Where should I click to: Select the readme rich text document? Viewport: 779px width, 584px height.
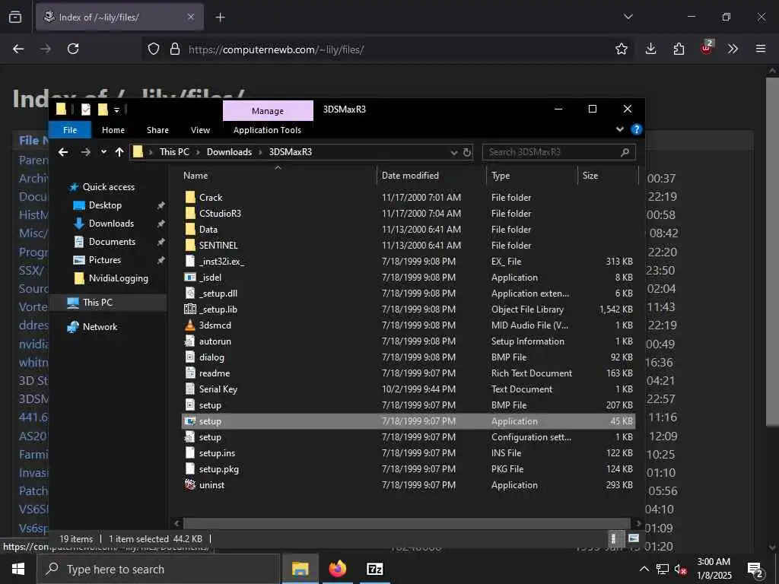coord(214,373)
